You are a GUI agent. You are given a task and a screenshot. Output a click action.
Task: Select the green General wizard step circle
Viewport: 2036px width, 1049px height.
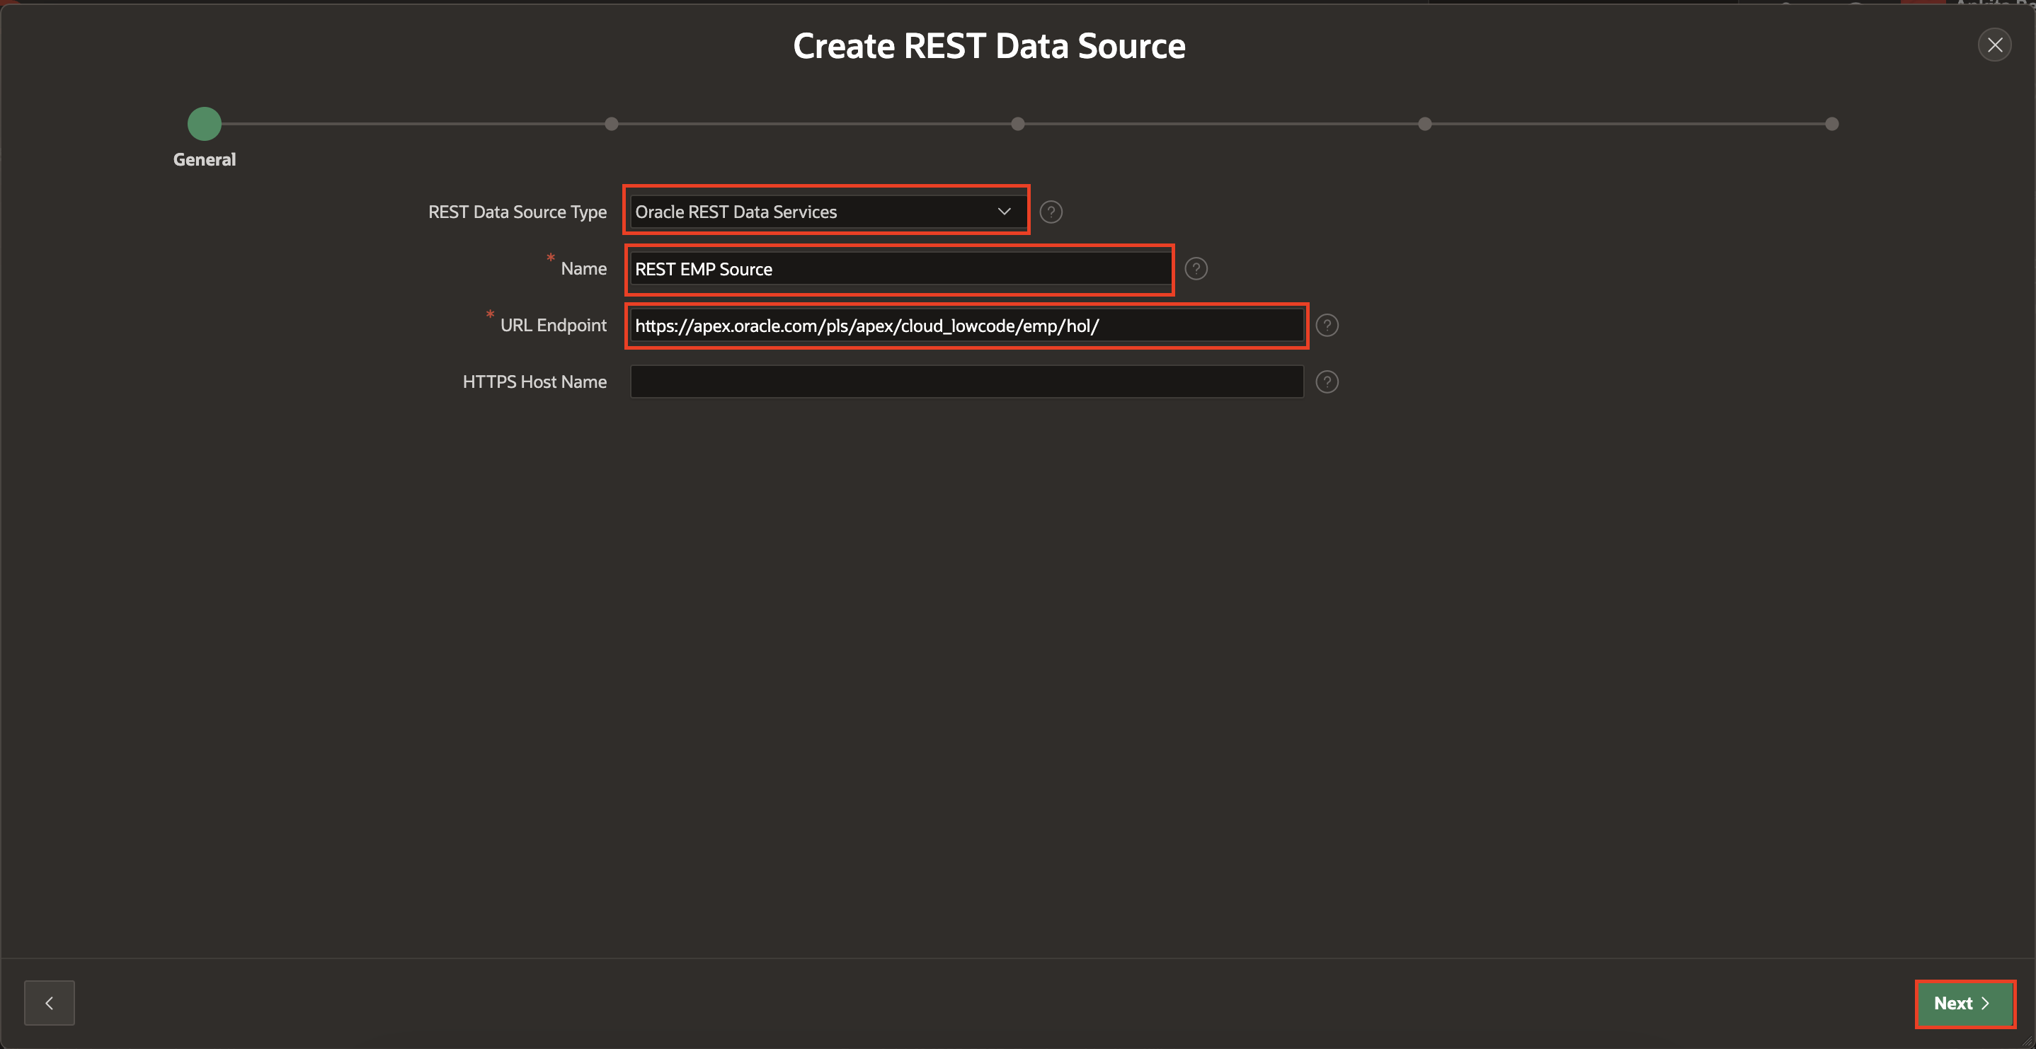click(204, 124)
